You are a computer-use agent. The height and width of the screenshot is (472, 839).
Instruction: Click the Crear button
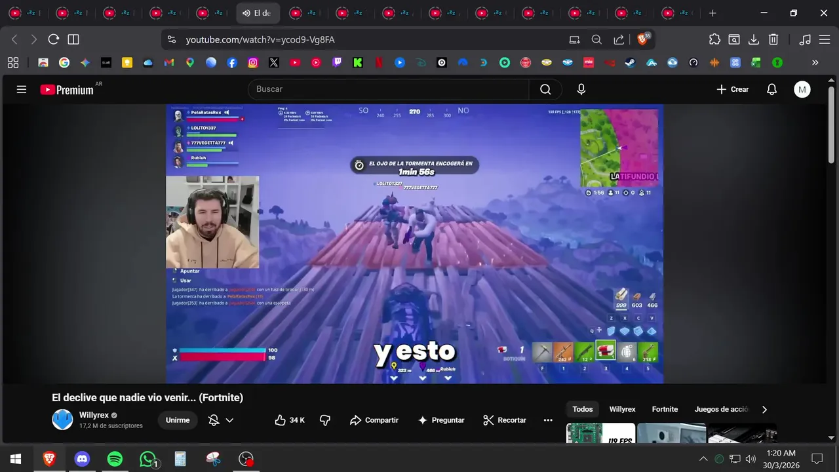tap(732, 89)
